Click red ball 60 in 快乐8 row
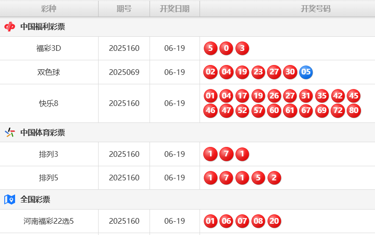This screenshot has height=235, width=375. [274, 111]
